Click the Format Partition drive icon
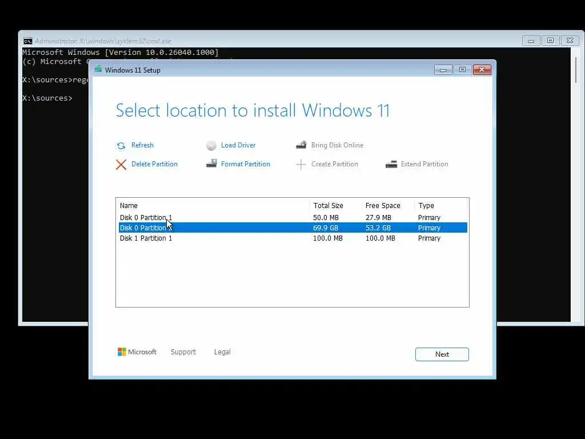The image size is (585, 439). (x=211, y=163)
